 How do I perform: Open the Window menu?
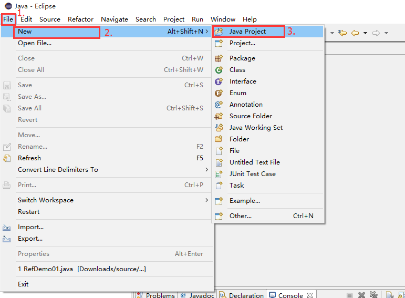pos(223,19)
